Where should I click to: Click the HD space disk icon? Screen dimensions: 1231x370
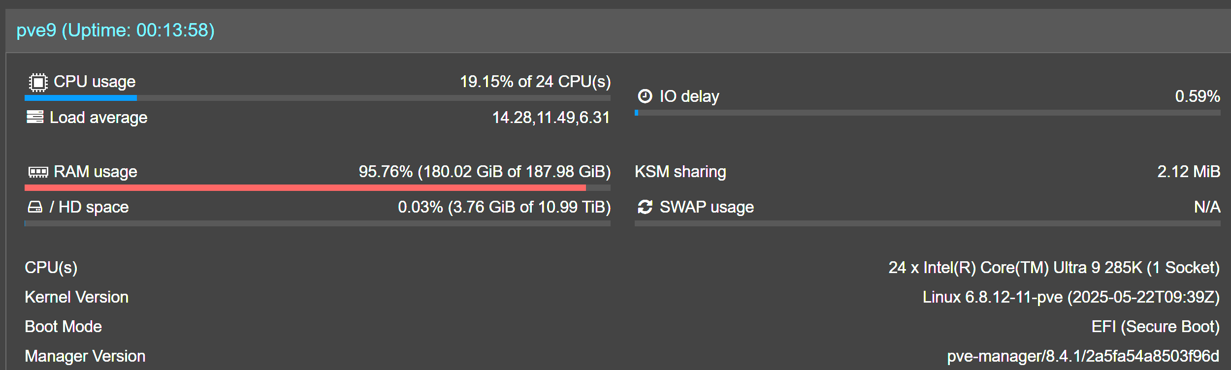pos(34,207)
